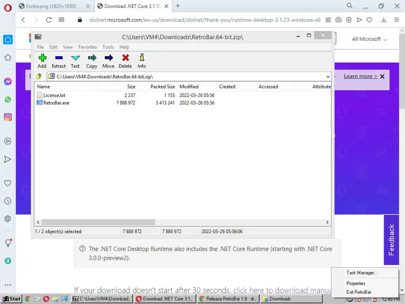Open Opera home sidebar icon
This screenshot has width=405, height=304.
coord(8,40)
